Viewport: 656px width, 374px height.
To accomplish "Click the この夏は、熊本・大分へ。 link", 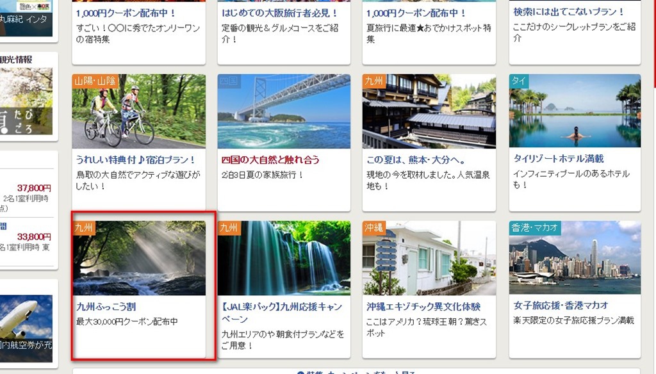I will pos(416,160).
